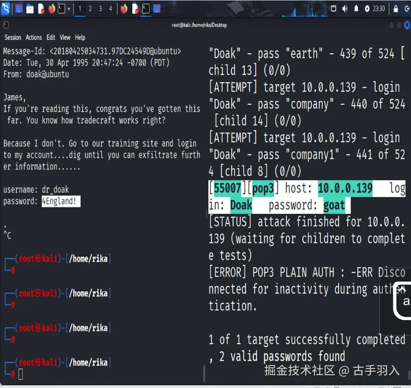Open the View menu of the terminal
Screen dimensions: 411x388
click(65, 38)
